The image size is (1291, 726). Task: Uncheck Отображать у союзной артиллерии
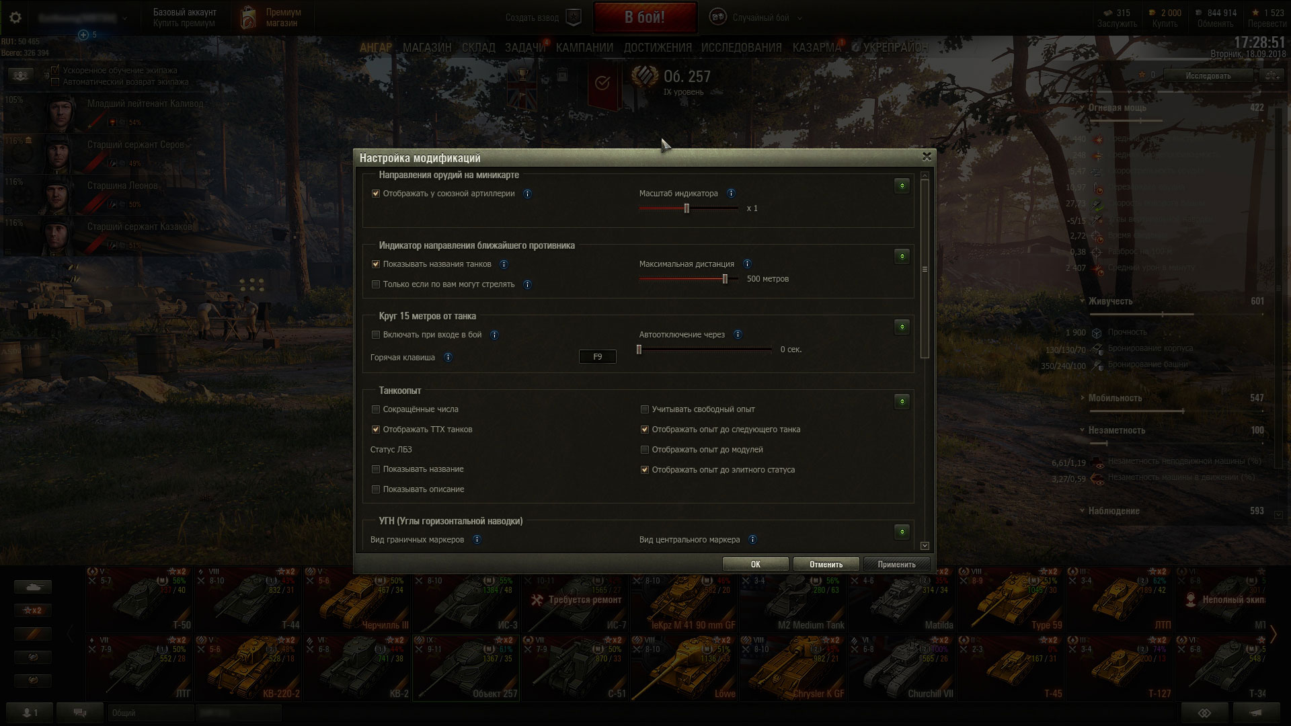click(x=376, y=194)
